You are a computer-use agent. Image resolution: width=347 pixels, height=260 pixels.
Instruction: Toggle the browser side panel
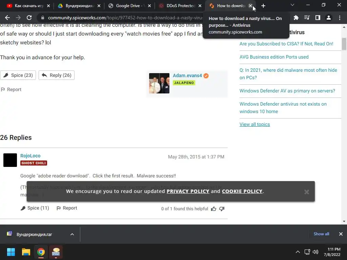point(318,18)
